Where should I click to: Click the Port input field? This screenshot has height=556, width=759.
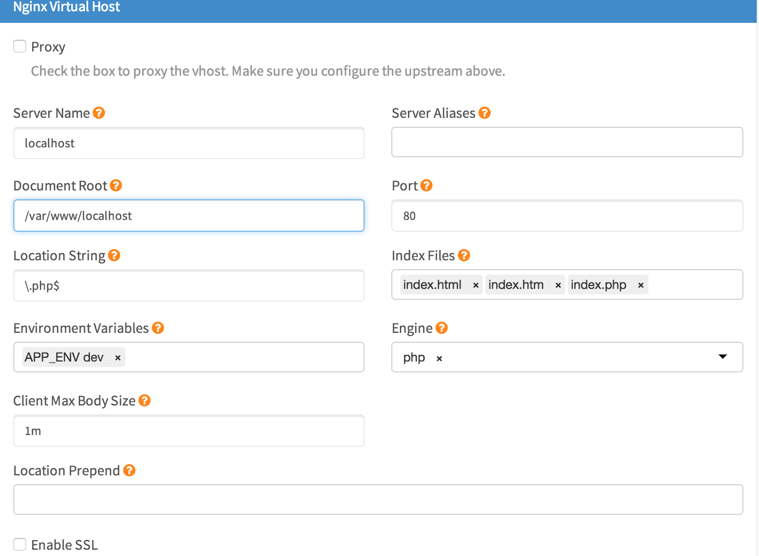coord(567,216)
